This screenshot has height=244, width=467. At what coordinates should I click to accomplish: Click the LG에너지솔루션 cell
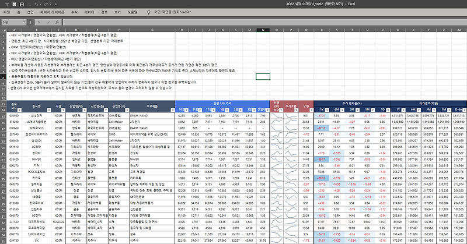coord(36,122)
